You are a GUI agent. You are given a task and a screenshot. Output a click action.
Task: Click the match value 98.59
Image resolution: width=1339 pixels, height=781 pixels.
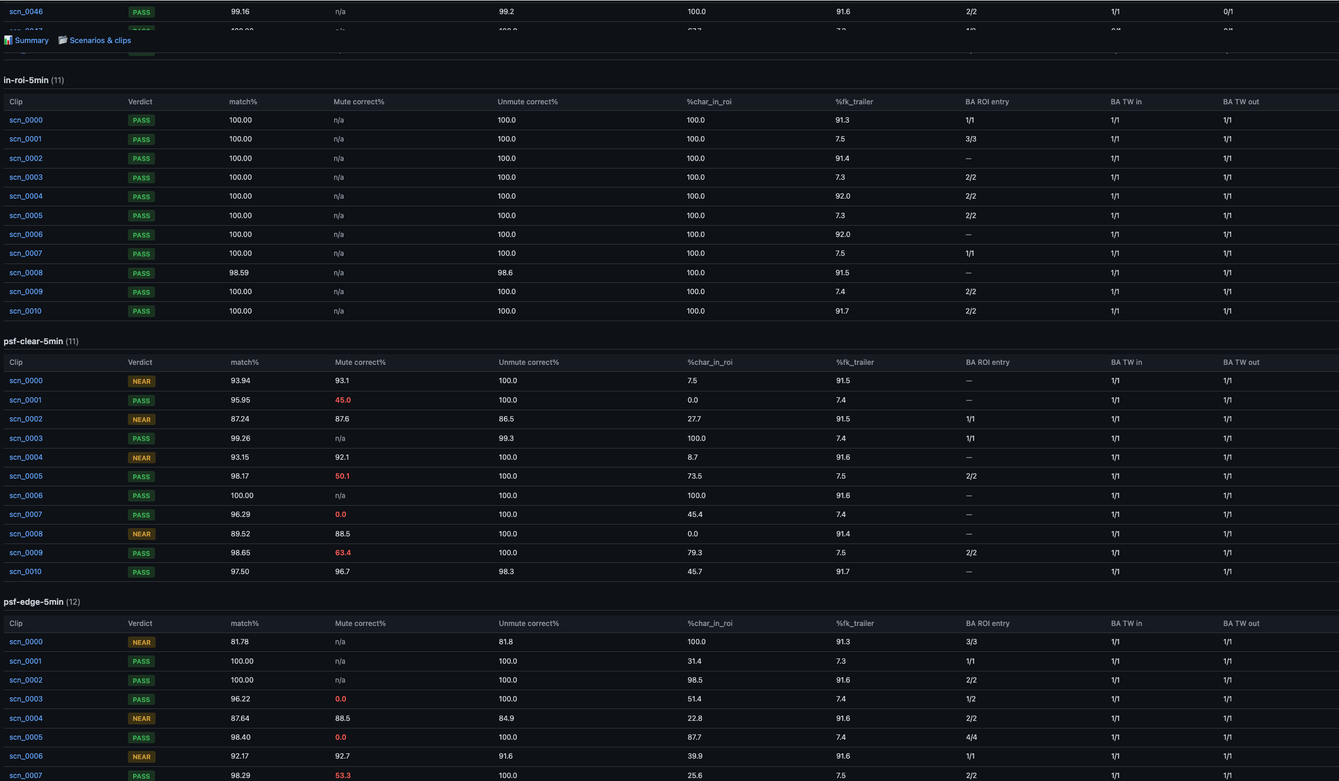[x=239, y=273]
